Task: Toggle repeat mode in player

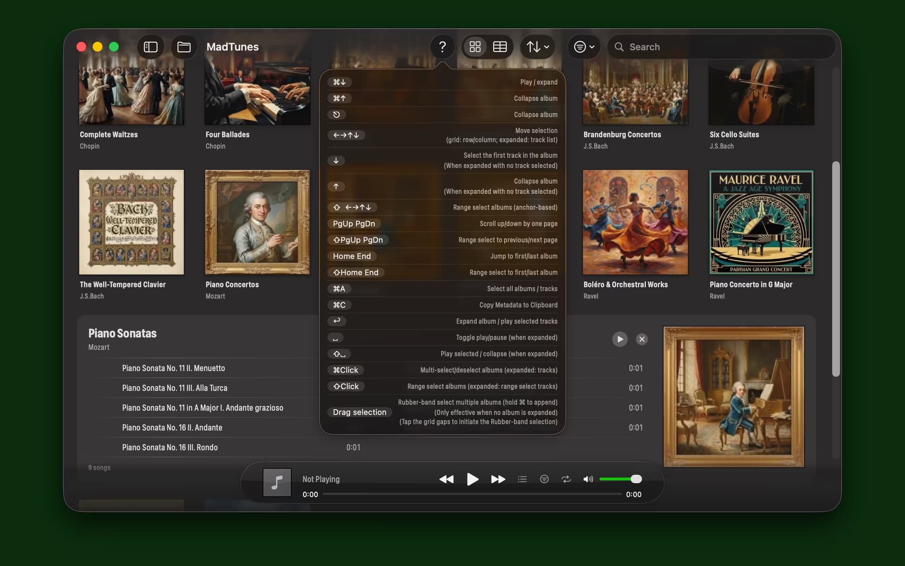Action: click(566, 479)
